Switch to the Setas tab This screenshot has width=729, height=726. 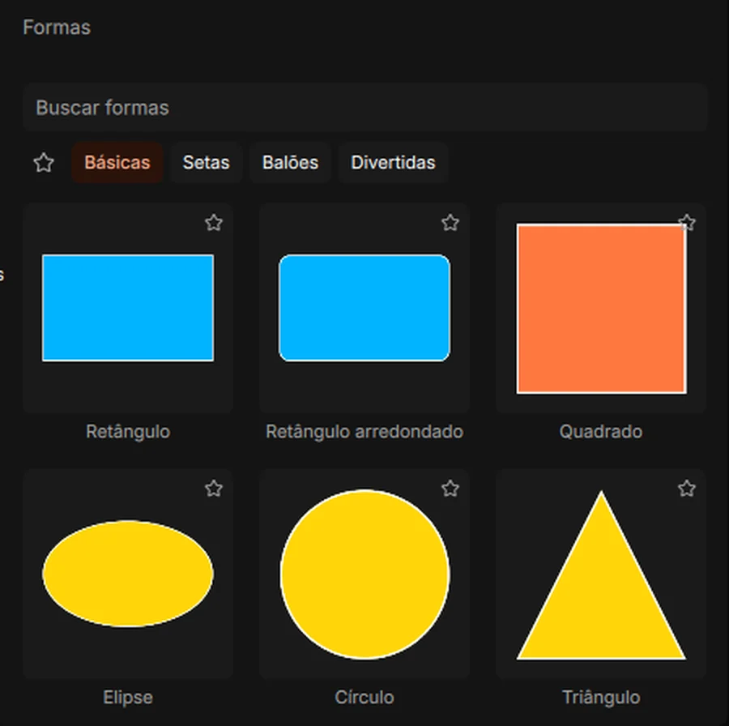click(206, 163)
